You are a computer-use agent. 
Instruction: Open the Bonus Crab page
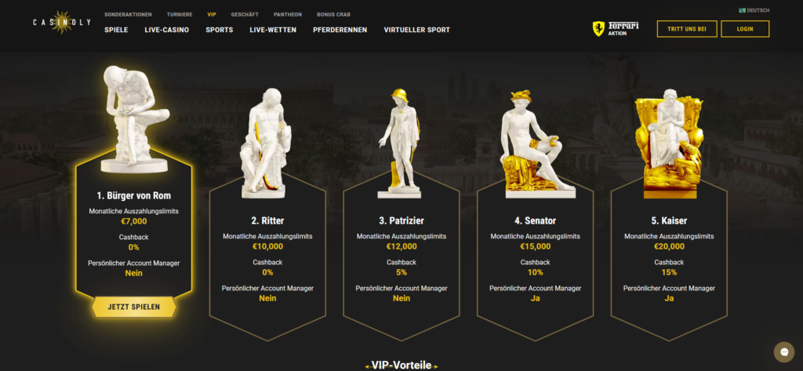(x=333, y=15)
